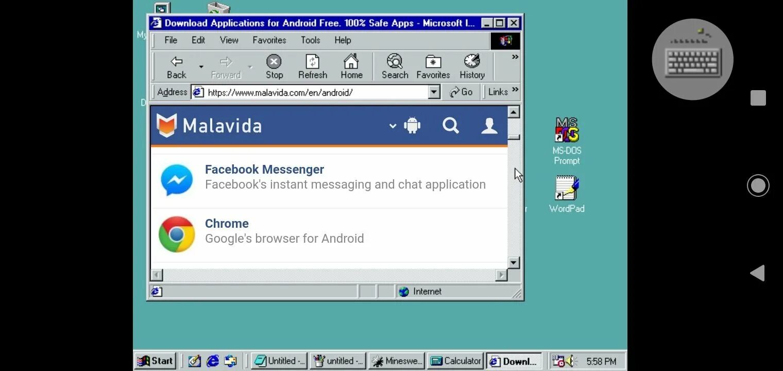
Task: Open the Chrome app link
Action: (227, 224)
